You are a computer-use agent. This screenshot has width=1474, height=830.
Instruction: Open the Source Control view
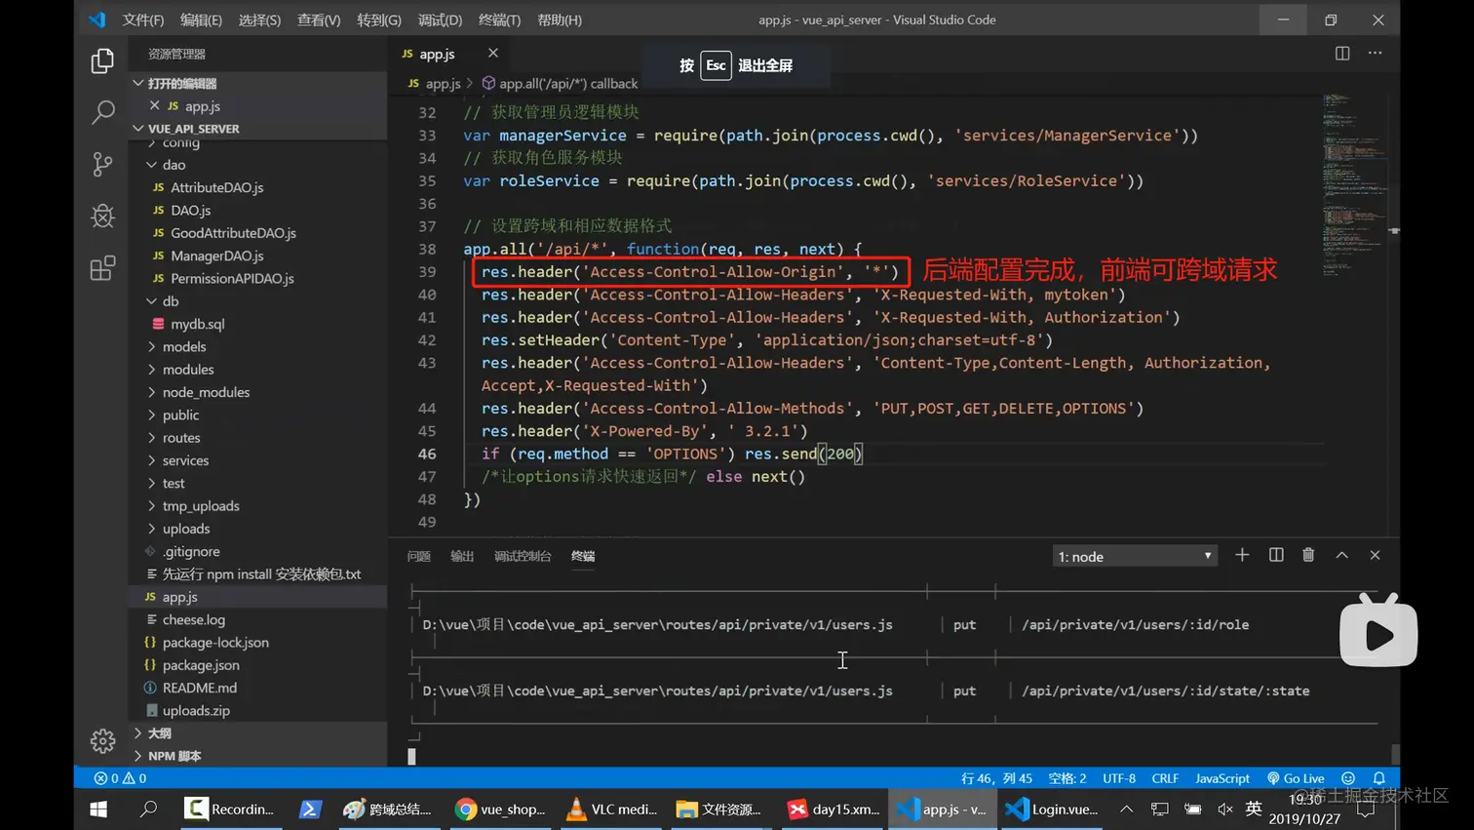(x=102, y=164)
